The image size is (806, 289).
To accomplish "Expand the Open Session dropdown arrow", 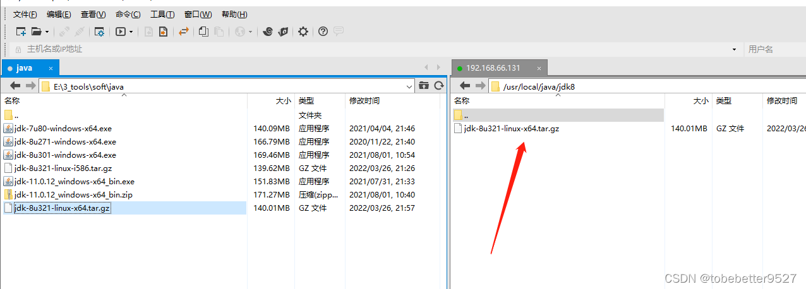I will [47, 32].
